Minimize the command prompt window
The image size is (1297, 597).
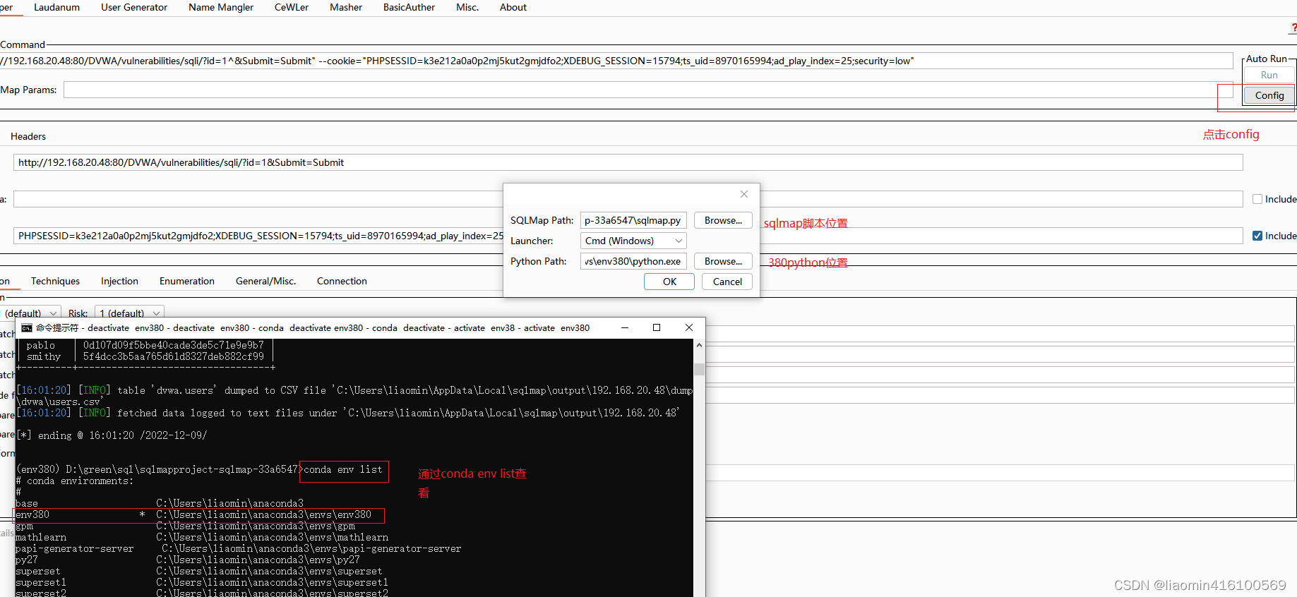point(625,327)
